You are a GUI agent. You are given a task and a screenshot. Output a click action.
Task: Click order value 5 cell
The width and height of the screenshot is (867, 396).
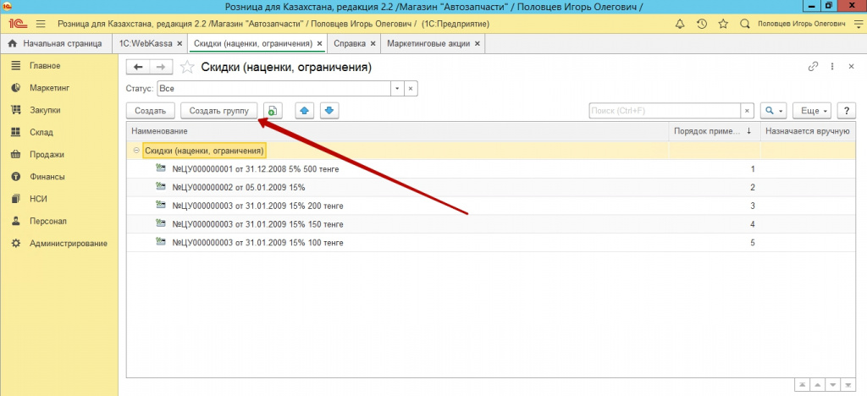(715, 243)
